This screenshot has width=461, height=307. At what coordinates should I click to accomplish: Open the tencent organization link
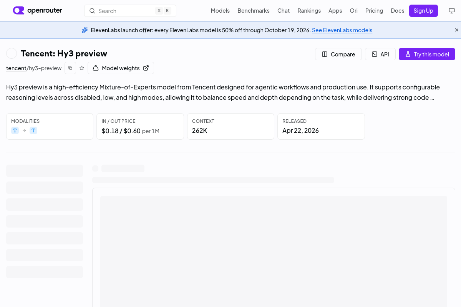click(16, 68)
